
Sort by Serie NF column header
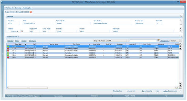pos(109,44)
